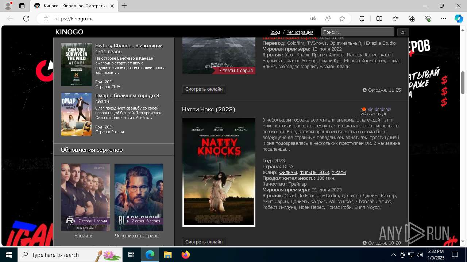View site information lock icon
Screen dimensions: 467x262
click(46, 19)
